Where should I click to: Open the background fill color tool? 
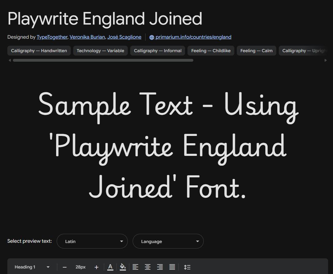(123, 267)
